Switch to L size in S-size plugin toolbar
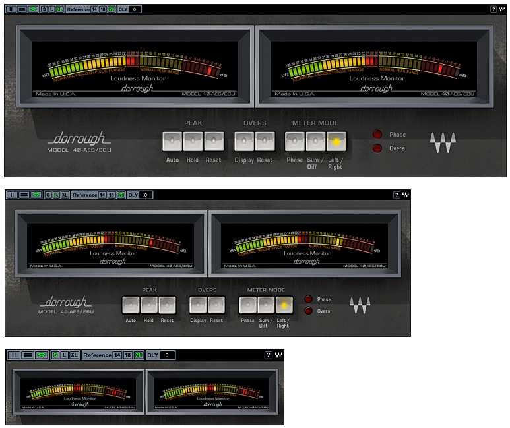The image size is (510, 428). [x=65, y=355]
